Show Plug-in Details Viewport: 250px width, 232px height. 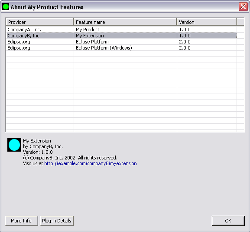click(57, 221)
